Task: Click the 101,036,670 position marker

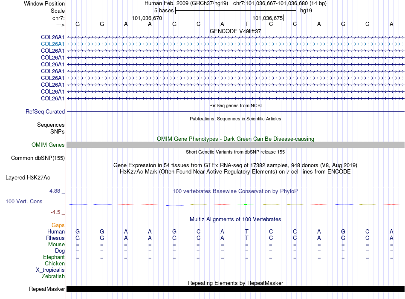Action: click(x=147, y=18)
